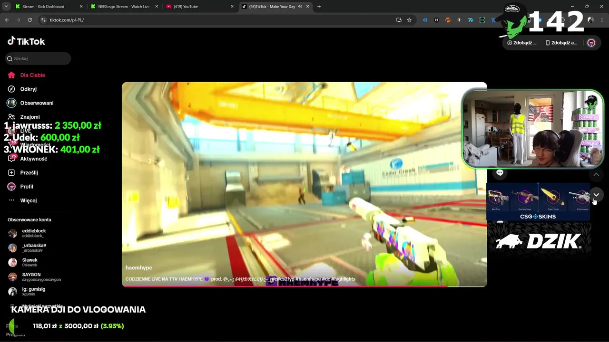
Task: Click the webcam overlay thumbnail
Action: tap(532, 129)
